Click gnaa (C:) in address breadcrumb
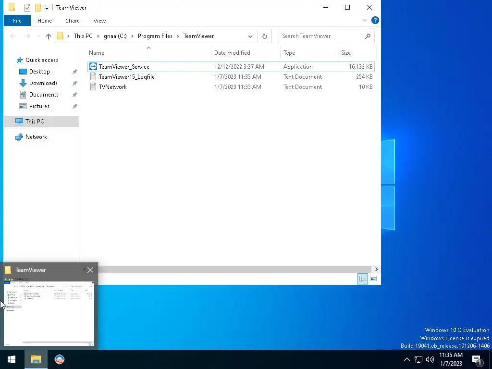 click(115, 36)
